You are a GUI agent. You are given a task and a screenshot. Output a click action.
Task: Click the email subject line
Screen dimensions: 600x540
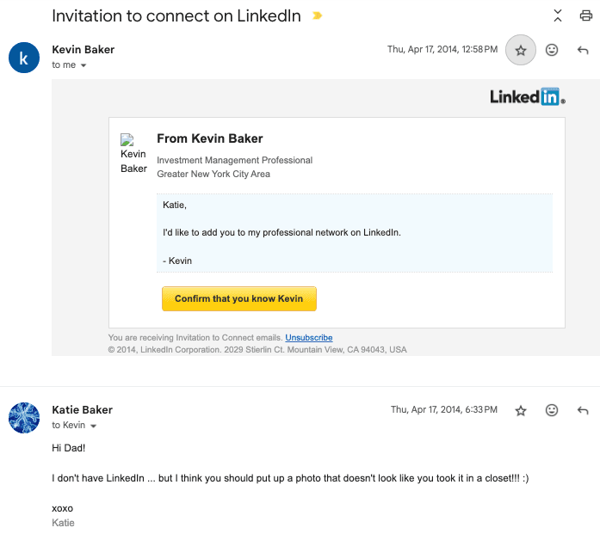coord(176,16)
